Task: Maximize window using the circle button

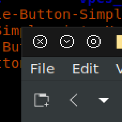Action: click(94, 41)
